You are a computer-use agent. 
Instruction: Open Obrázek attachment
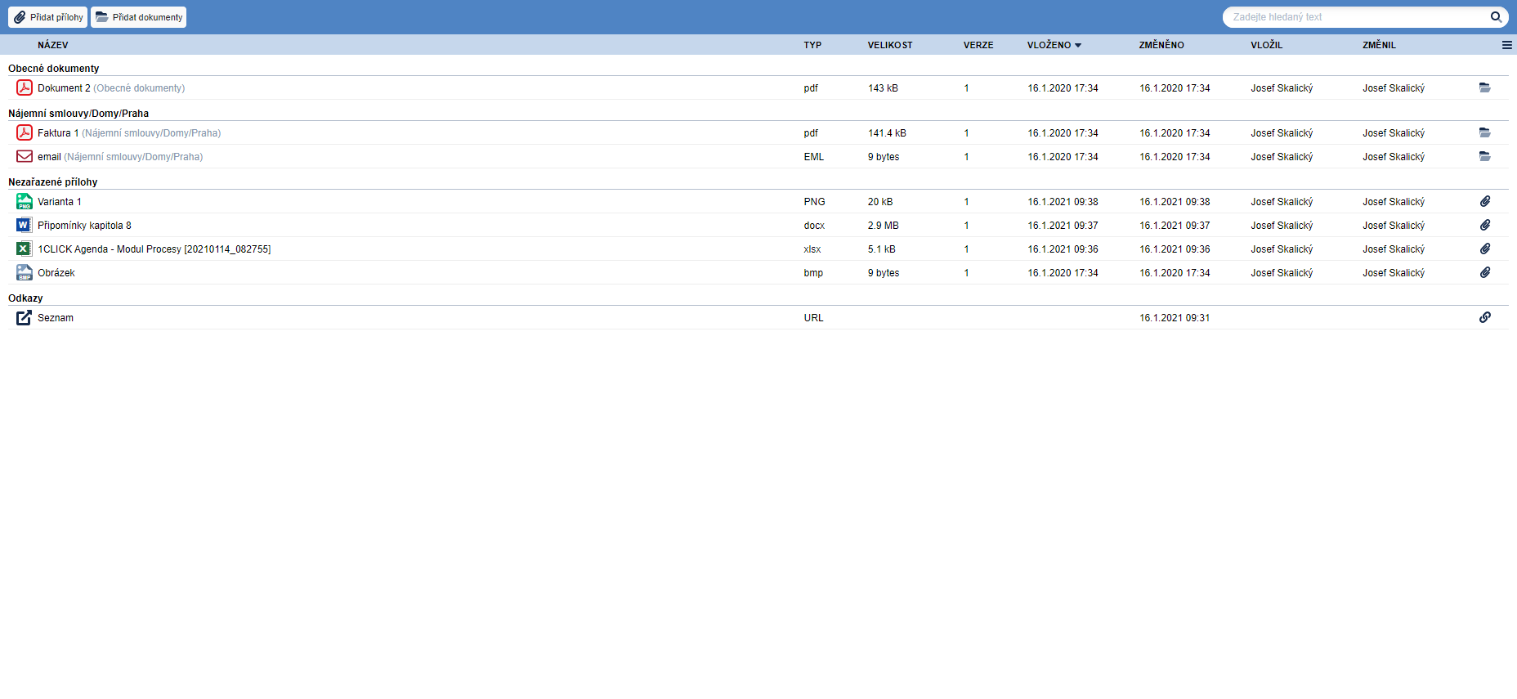click(x=56, y=273)
